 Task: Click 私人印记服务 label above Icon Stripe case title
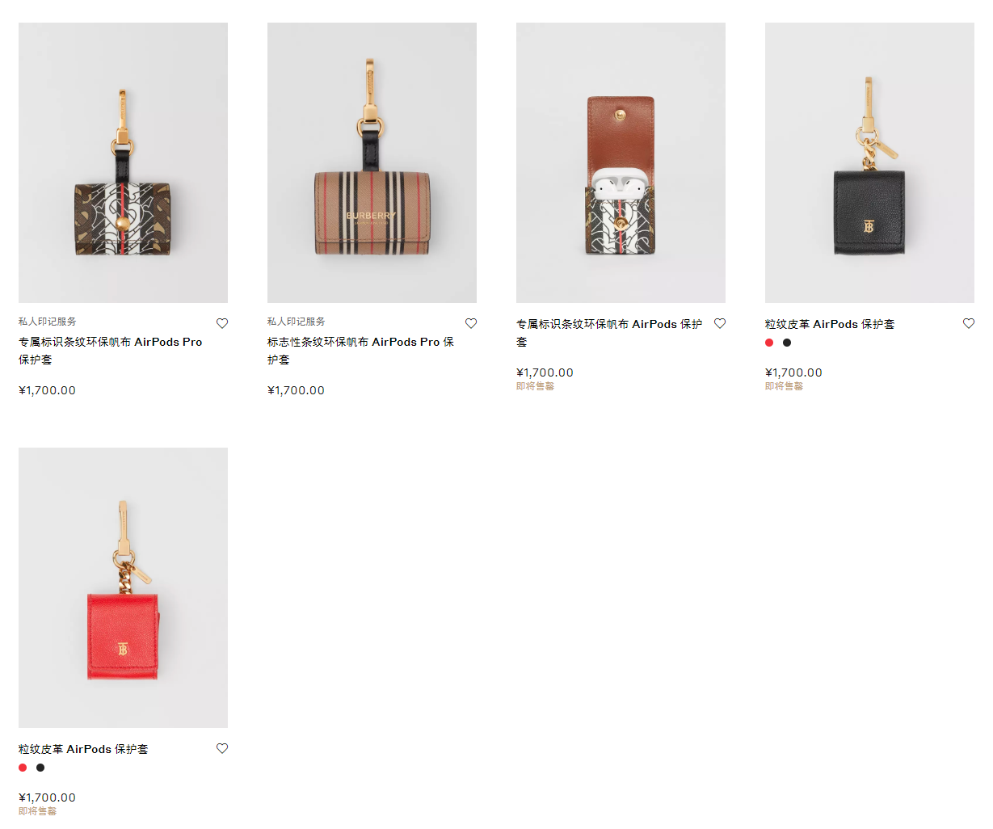point(297,322)
